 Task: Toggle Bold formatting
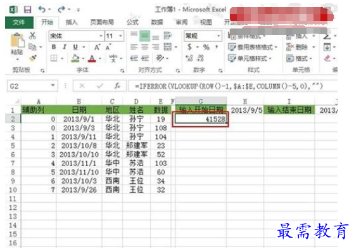[54, 47]
